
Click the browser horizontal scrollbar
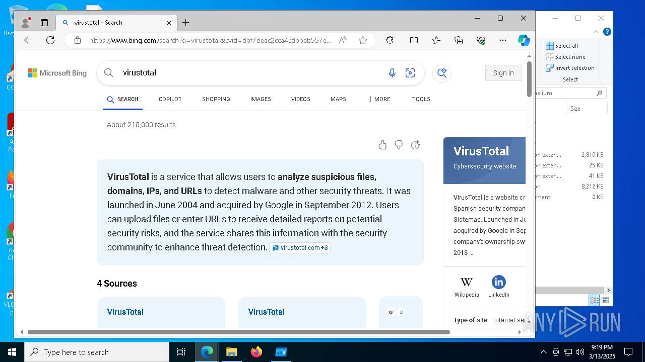click(238, 332)
